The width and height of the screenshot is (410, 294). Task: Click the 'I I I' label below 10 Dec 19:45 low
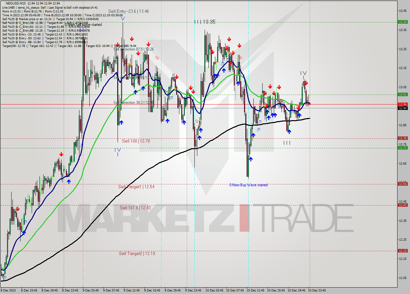[287, 143]
